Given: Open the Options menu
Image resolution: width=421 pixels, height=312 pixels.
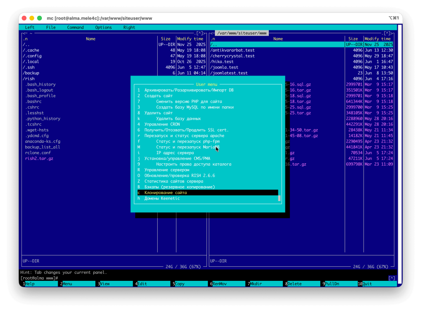Looking at the screenshot, I should [103, 27].
